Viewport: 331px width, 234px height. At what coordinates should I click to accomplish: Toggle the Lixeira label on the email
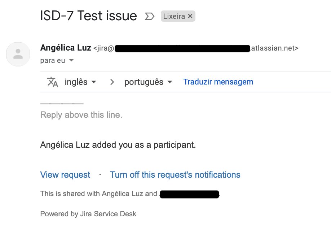point(174,16)
